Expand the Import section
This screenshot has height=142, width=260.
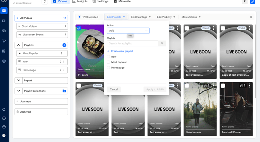[19, 80]
